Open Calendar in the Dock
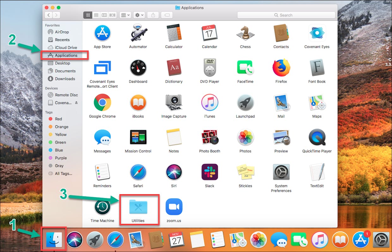The height and width of the screenshot is (252, 392). [x=177, y=240]
